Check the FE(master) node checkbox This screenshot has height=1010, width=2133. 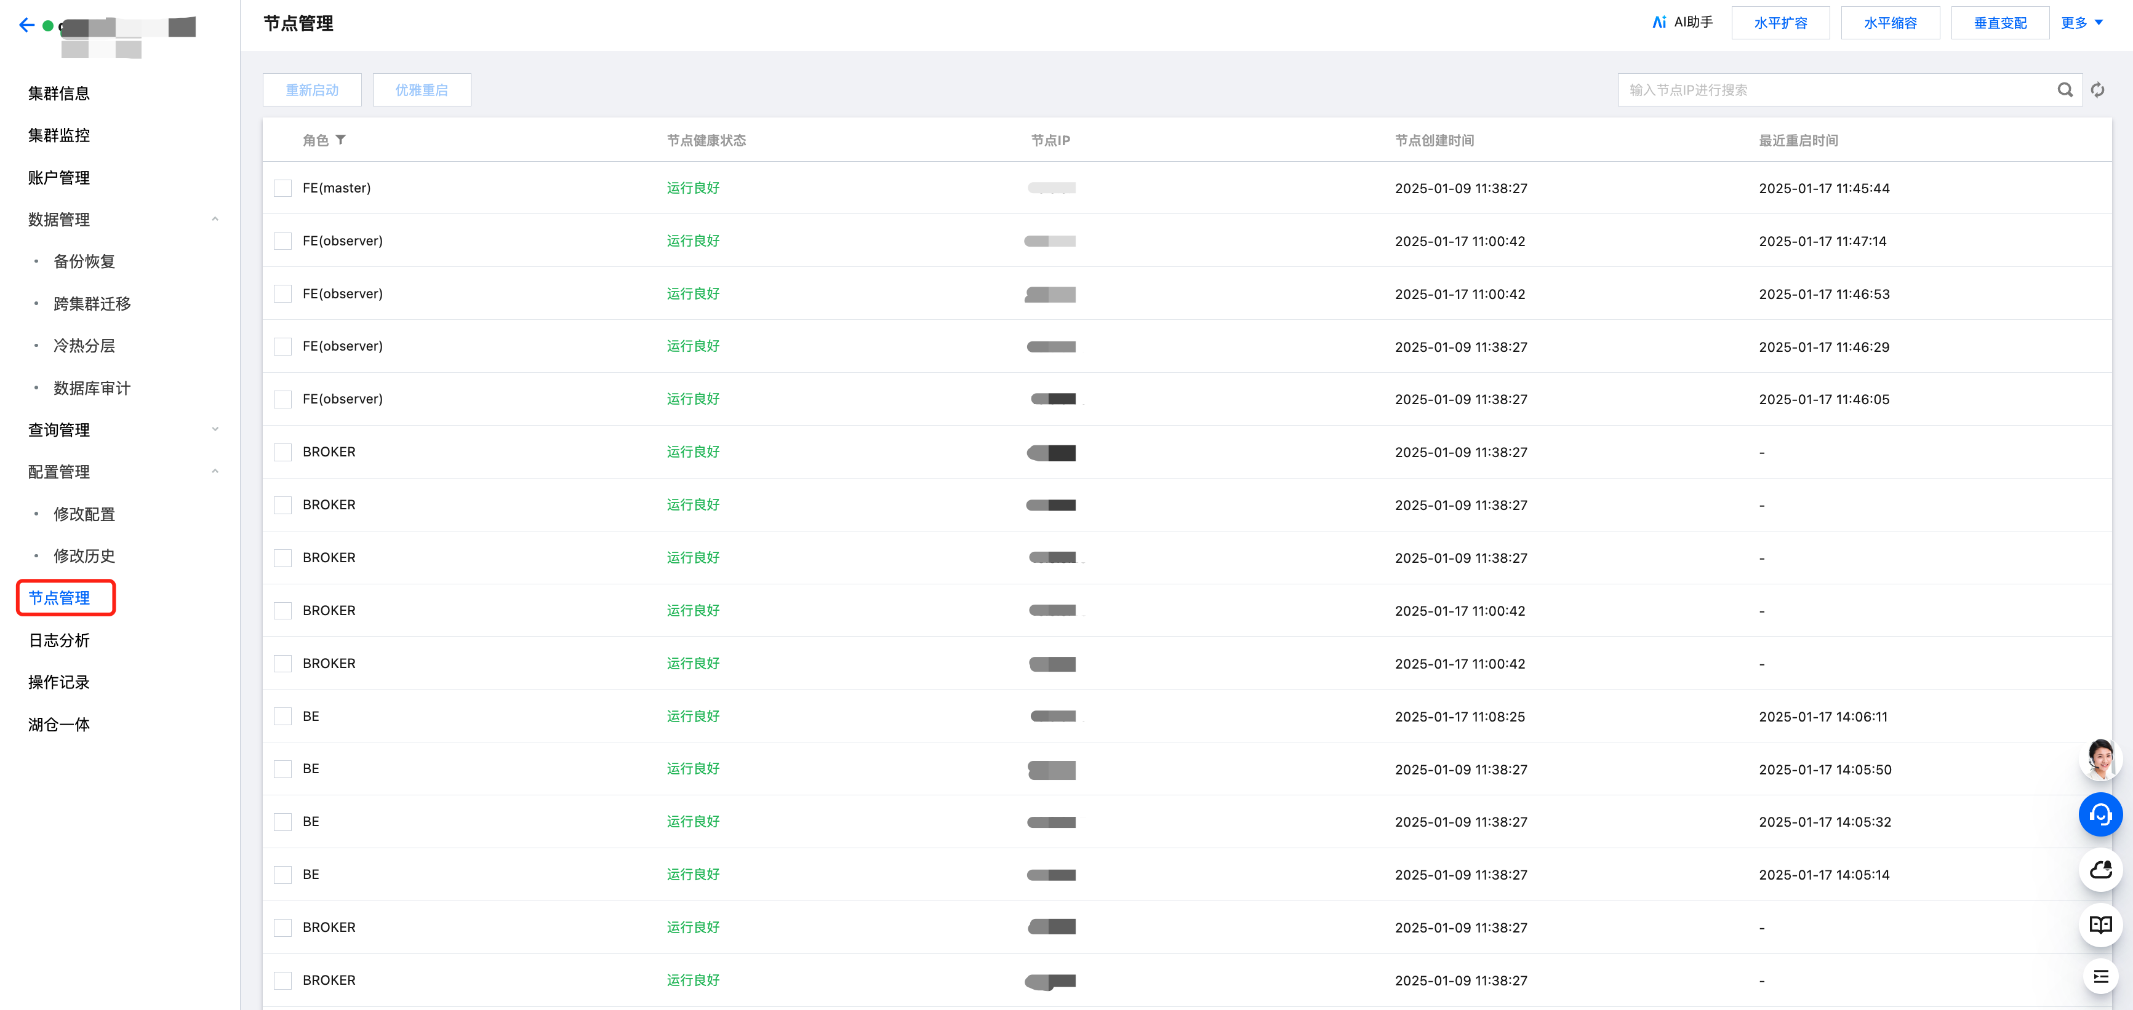283,188
